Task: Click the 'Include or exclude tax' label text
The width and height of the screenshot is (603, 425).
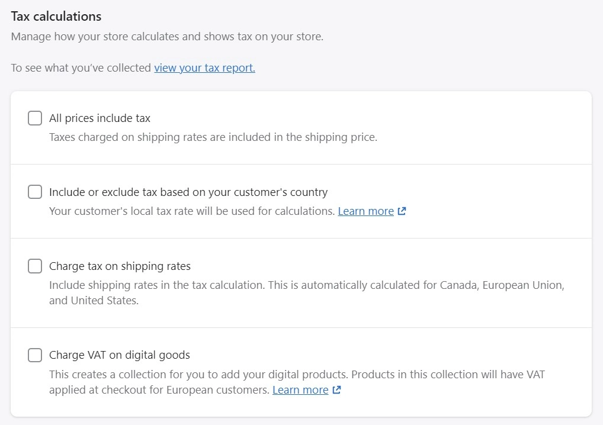Action: pyautogui.click(x=188, y=192)
